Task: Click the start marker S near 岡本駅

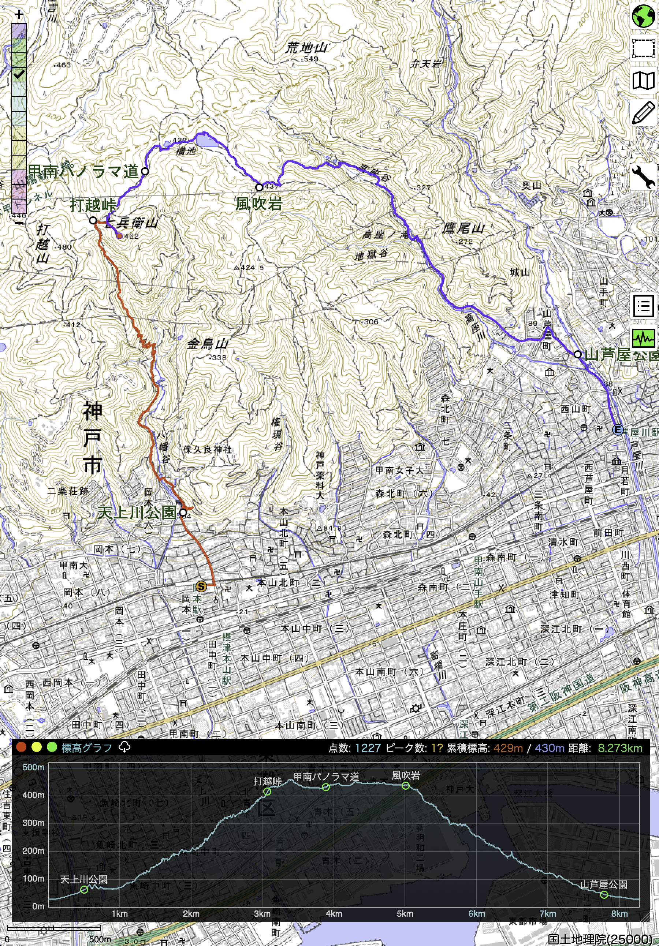Action: tap(201, 586)
